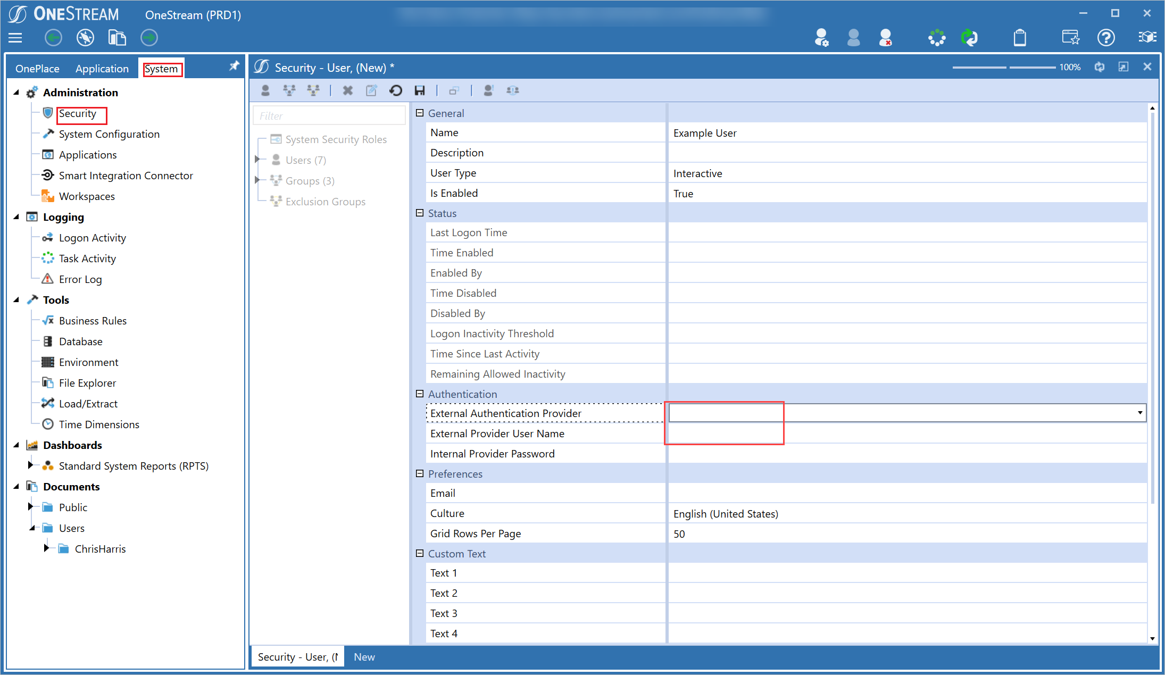Open Help with the question mark icon

[1106, 37]
